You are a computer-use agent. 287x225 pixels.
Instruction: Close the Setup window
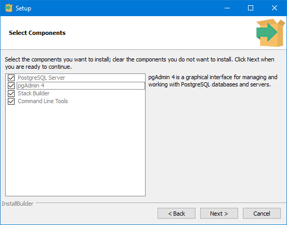(x=275, y=8)
